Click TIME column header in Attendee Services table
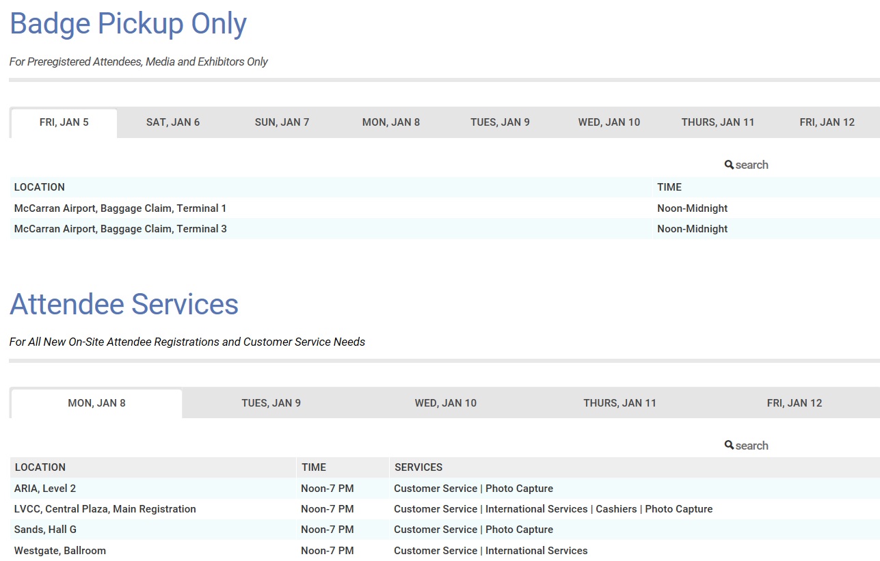Screen dimensions: 880x561 [x=314, y=467]
